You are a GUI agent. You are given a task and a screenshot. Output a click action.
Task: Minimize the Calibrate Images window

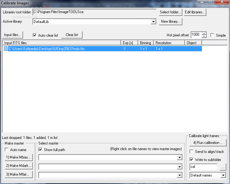pos(202,2)
